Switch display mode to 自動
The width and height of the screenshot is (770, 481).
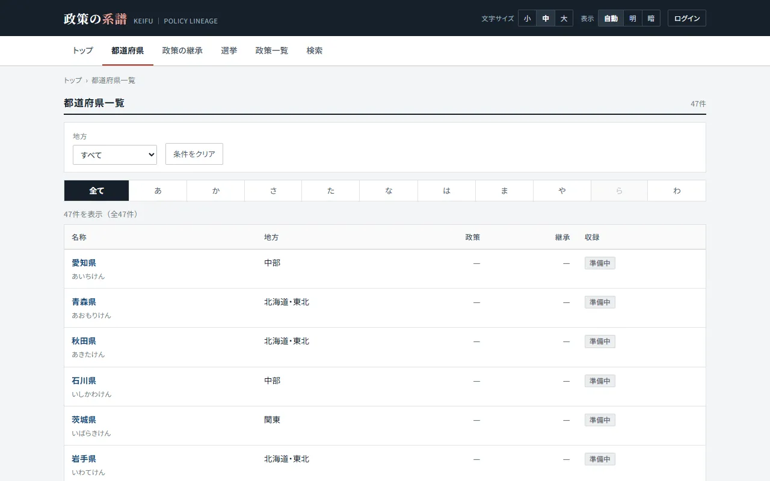(x=611, y=18)
